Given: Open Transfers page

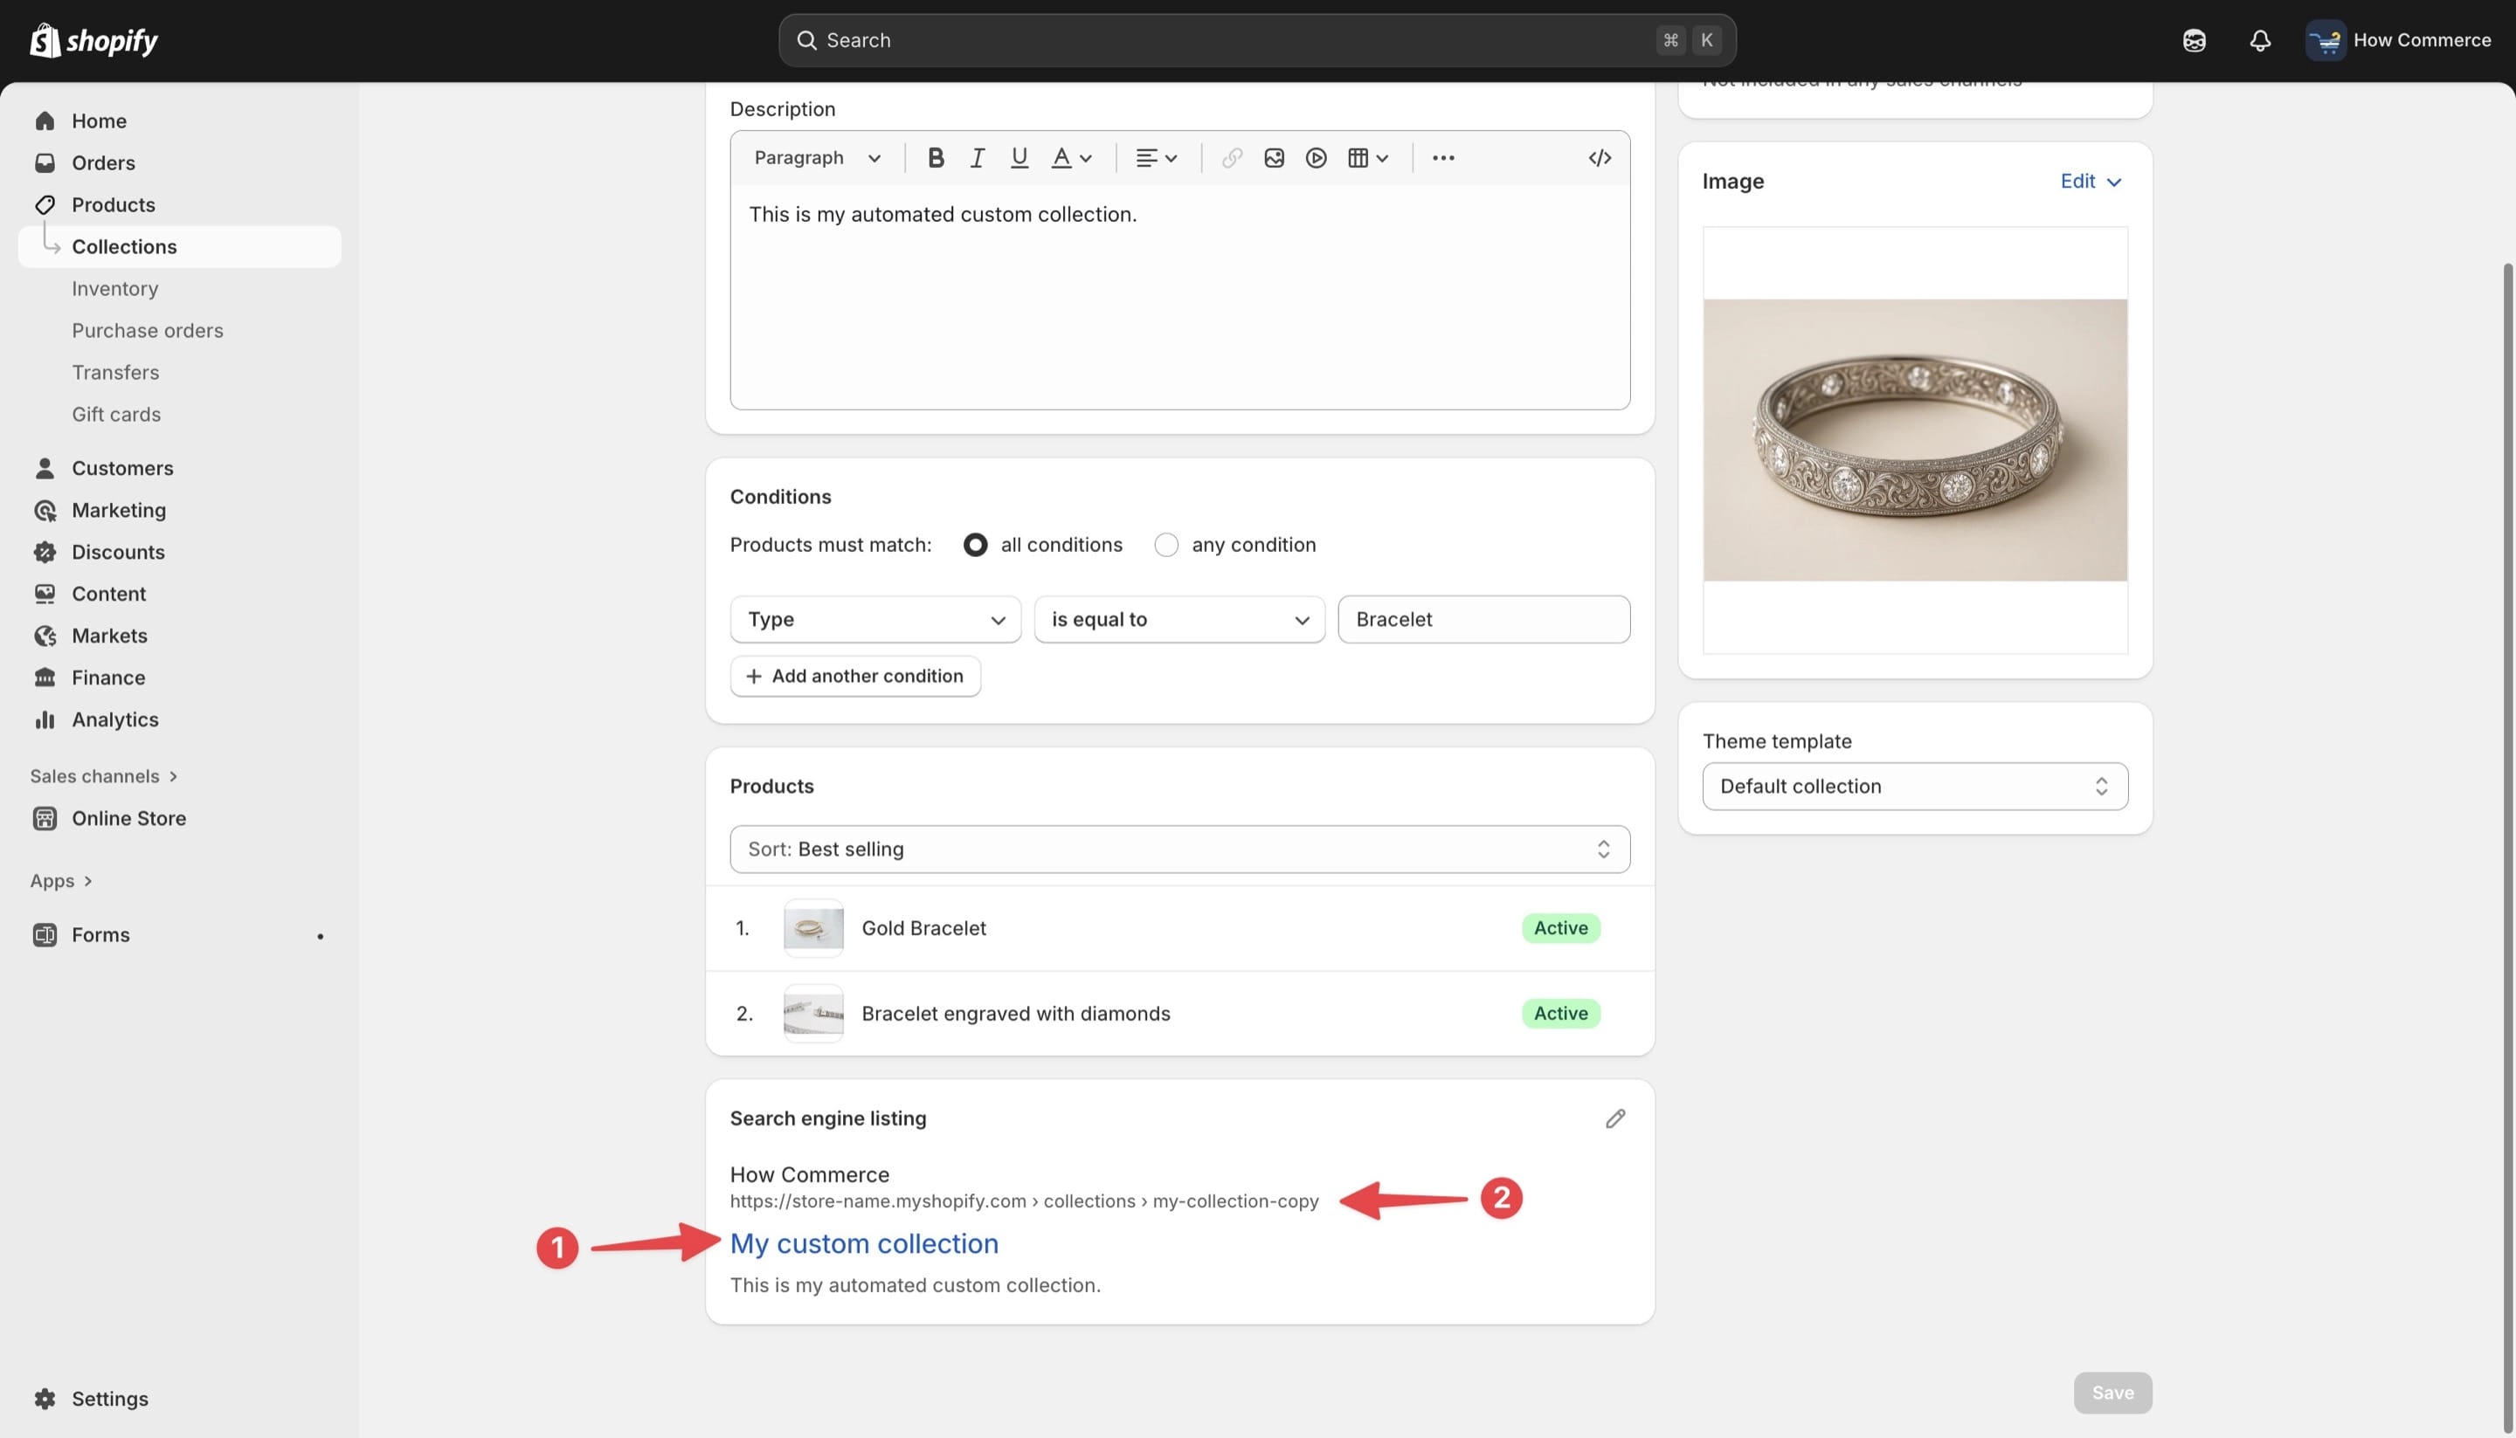Looking at the screenshot, I should (114, 372).
